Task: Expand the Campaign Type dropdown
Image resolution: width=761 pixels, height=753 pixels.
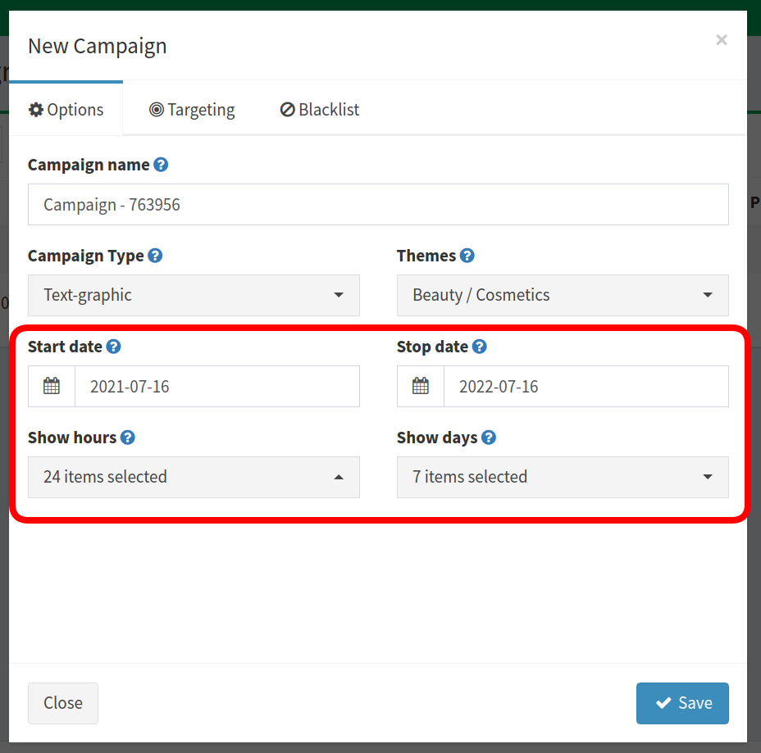Action: (194, 295)
